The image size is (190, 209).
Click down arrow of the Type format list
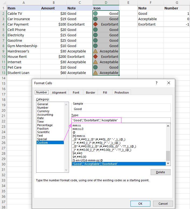tap(168, 163)
